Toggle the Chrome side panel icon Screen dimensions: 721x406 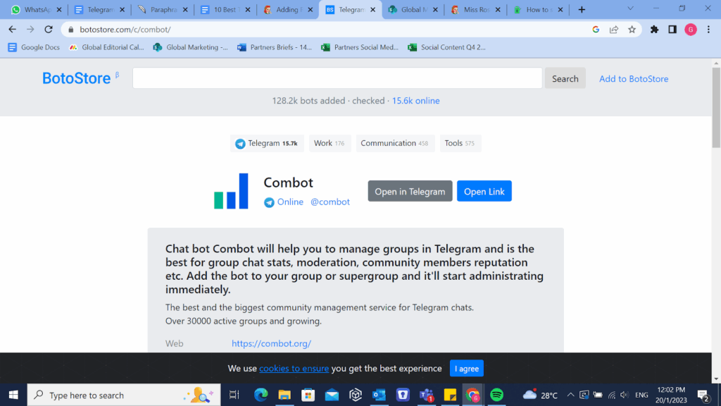tap(672, 30)
